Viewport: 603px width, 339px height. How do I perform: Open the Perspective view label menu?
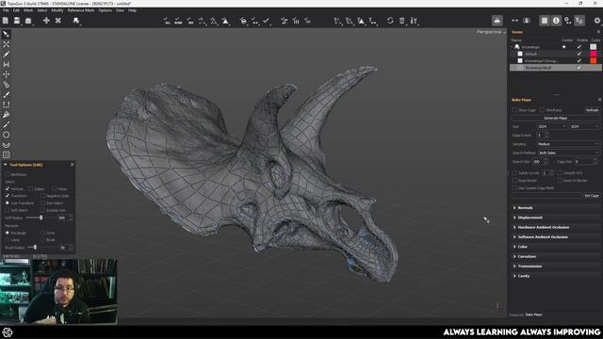[491, 32]
